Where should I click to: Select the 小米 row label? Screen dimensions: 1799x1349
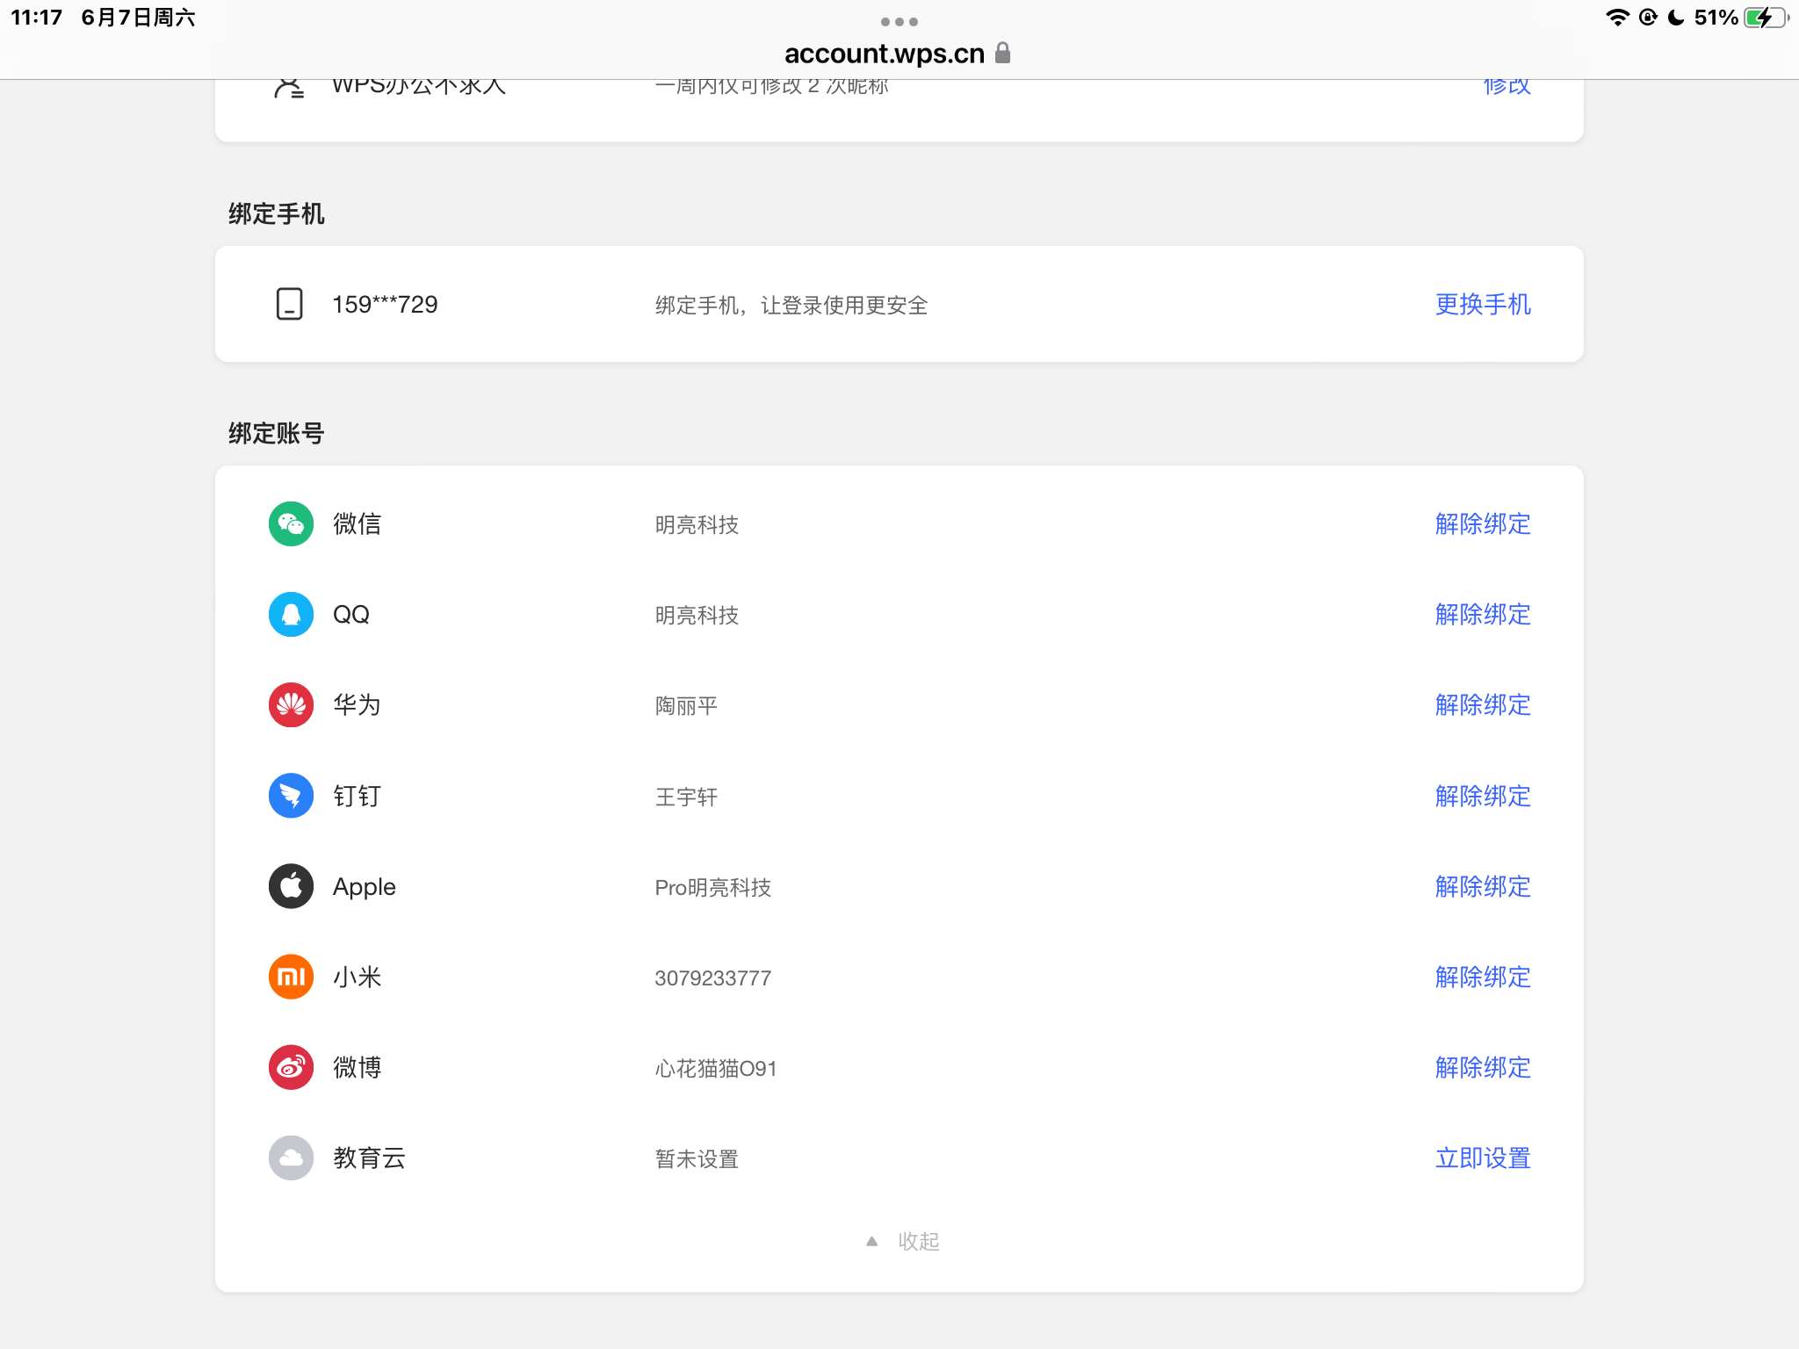tap(357, 977)
